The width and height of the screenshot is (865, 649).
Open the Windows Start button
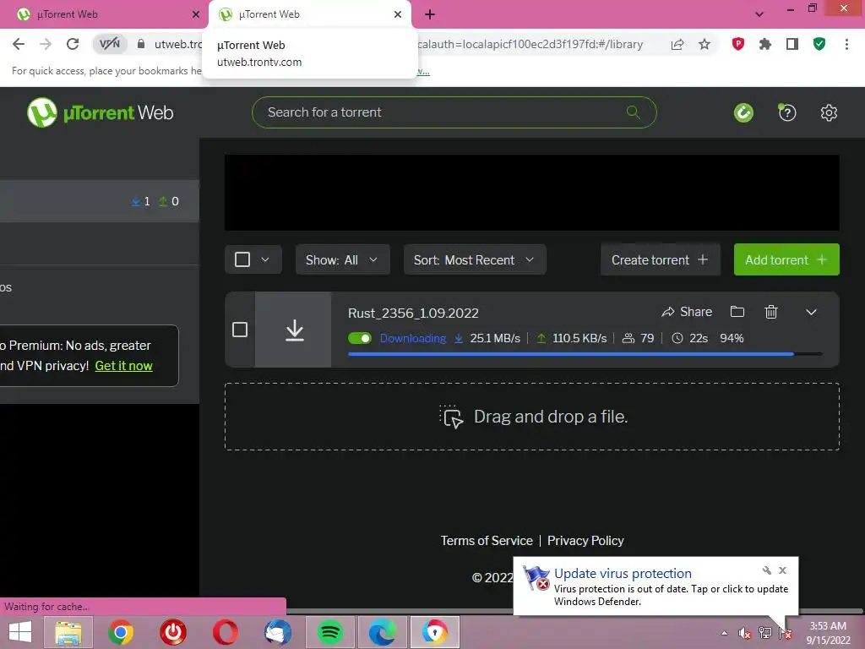(20, 632)
